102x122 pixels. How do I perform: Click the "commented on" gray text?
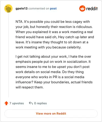(39, 8)
